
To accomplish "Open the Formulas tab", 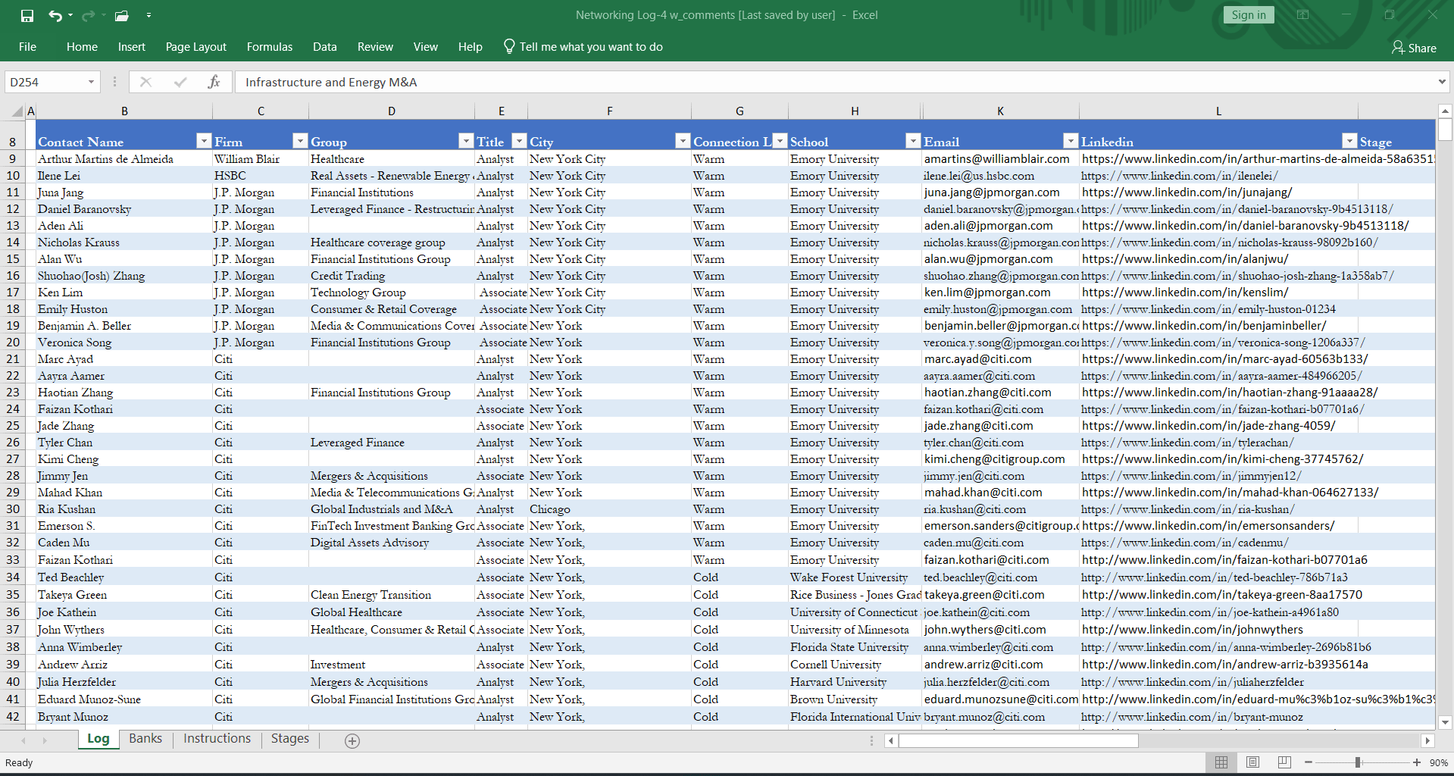I will click(x=270, y=47).
